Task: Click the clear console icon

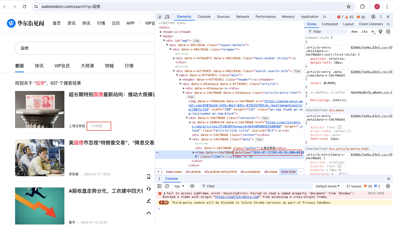Action: 167,186
